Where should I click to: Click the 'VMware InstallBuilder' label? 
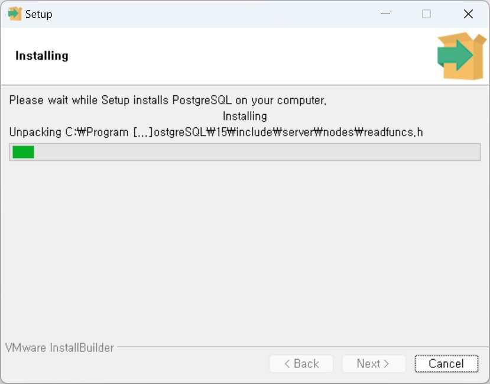pos(60,348)
